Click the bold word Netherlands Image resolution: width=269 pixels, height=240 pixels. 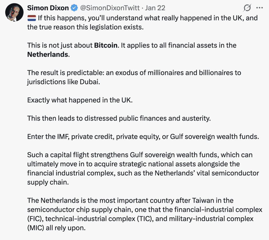click(48, 55)
